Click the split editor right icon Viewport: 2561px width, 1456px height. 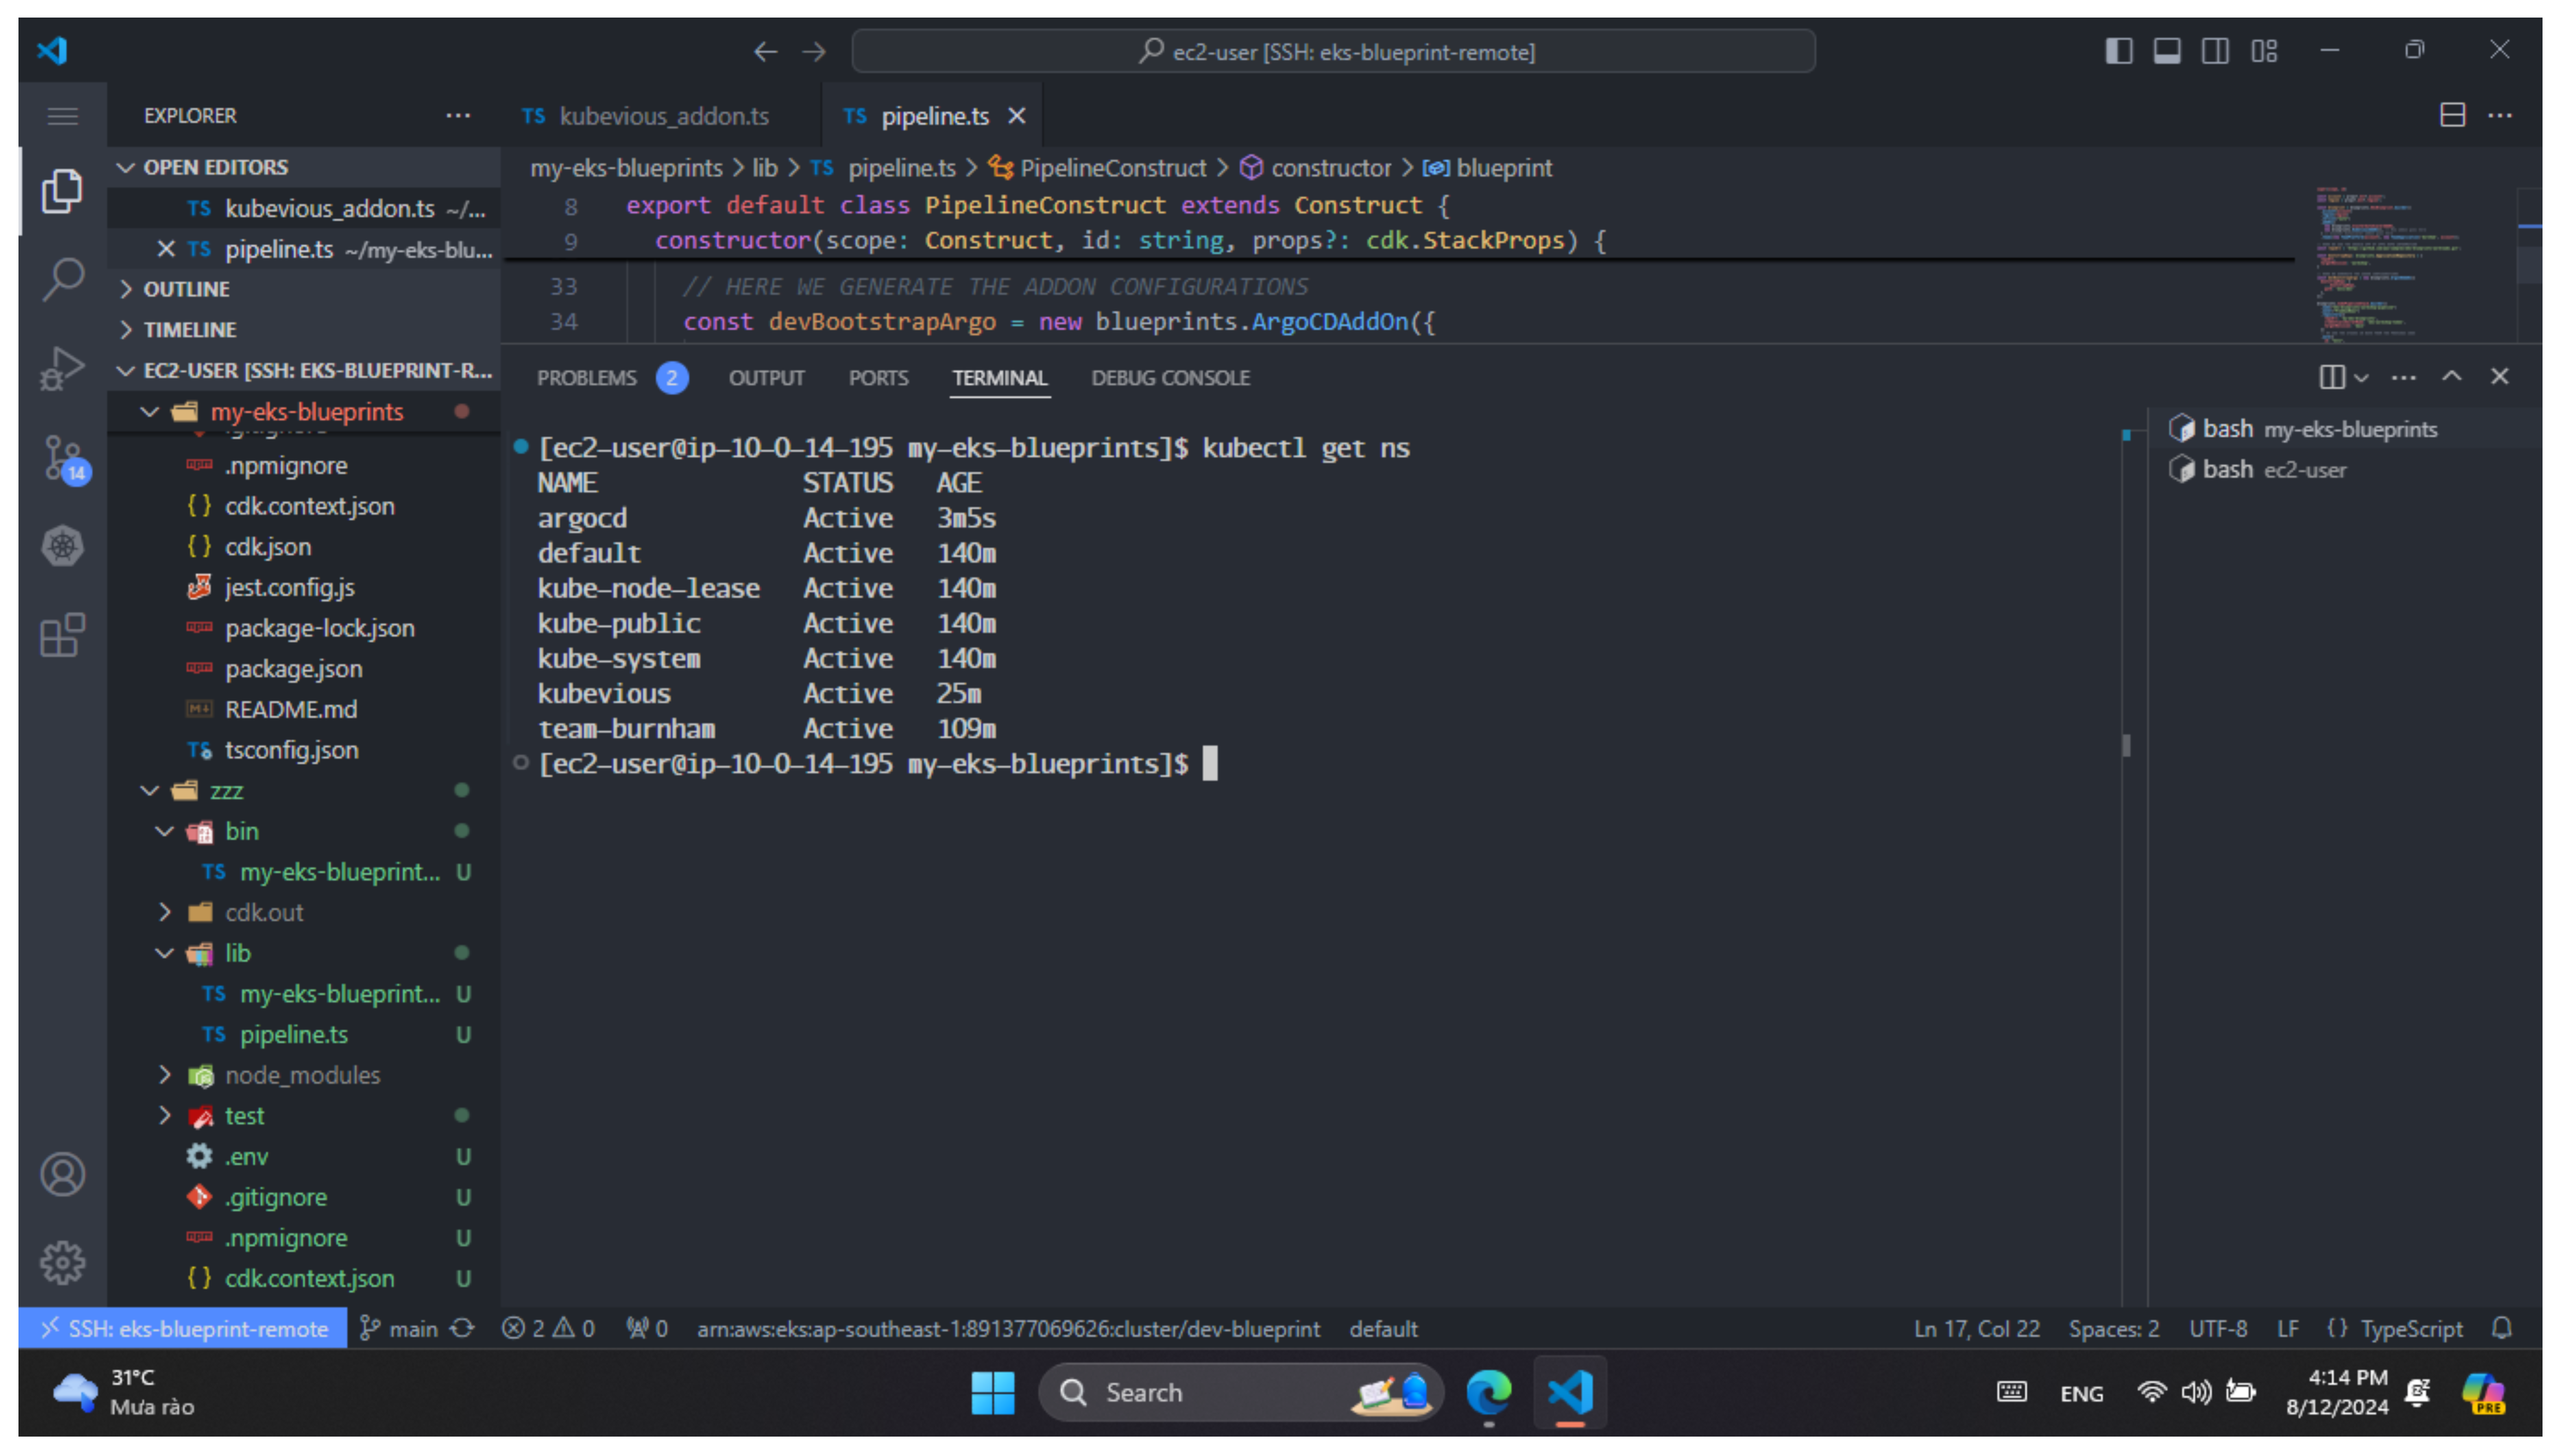(x=2452, y=115)
